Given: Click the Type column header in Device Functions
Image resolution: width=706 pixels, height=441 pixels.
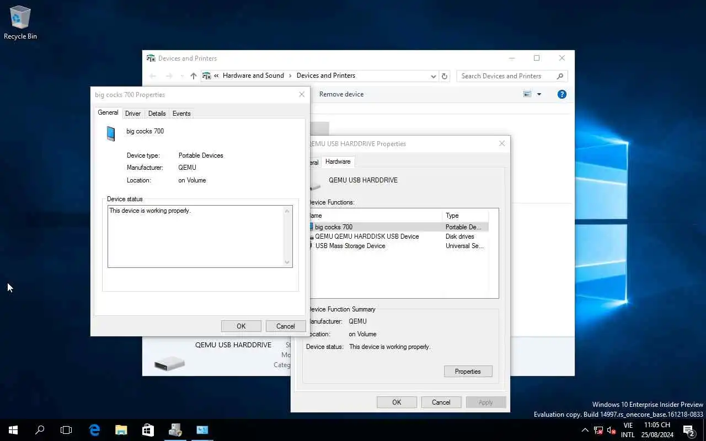Looking at the screenshot, I should (465, 216).
